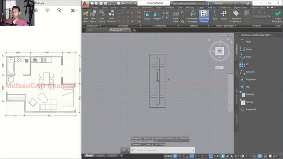Switch to the Express Tools ribbon tab
283x159 pixels.
[x=241, y=8]
